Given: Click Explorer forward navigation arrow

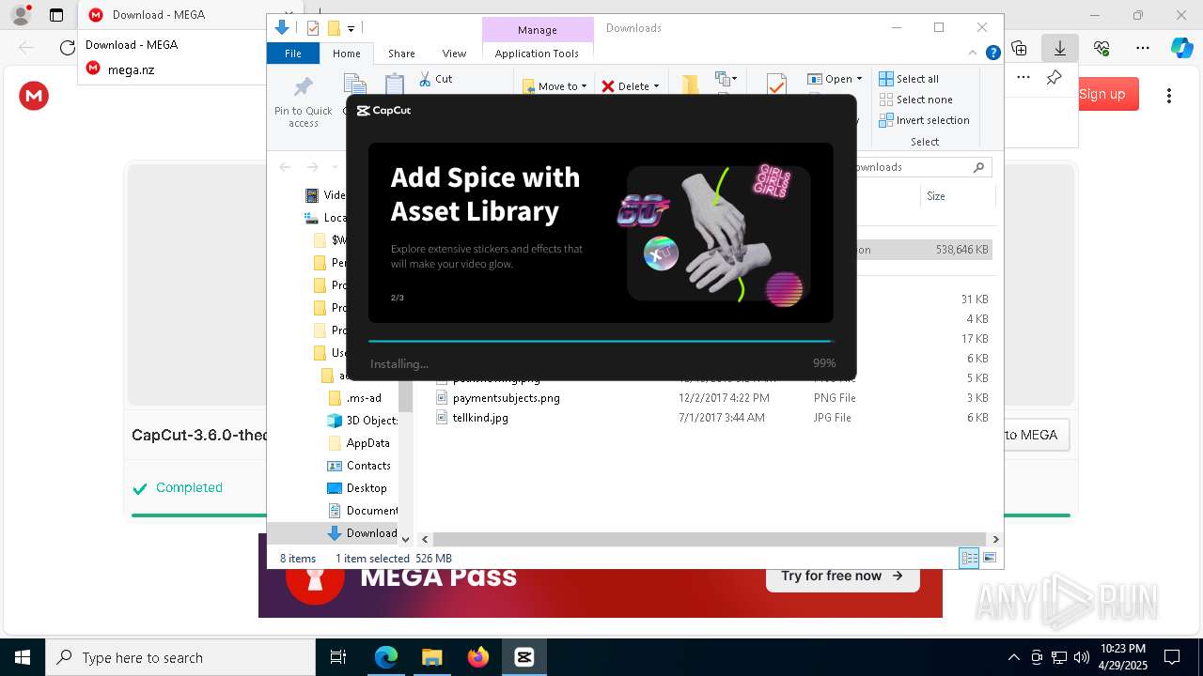Looking at the screenshot, I should pyautogui.click(x=312, y=167).
